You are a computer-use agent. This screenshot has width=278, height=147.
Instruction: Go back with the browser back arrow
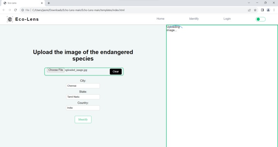click(x=4, y=10)
